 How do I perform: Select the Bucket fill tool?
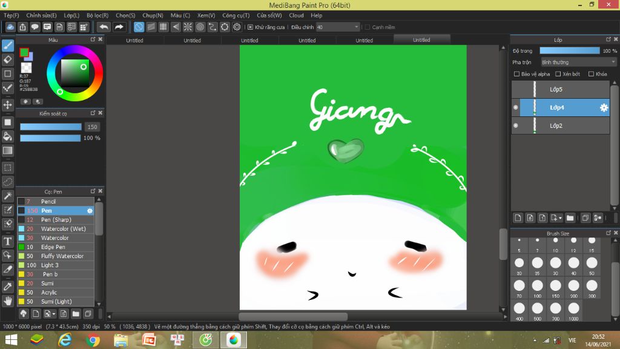(7, 136)
